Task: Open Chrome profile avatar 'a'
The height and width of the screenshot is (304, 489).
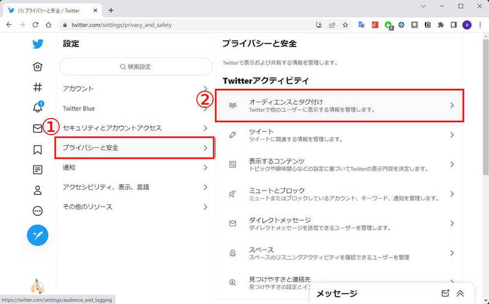Action: point(467,25)
